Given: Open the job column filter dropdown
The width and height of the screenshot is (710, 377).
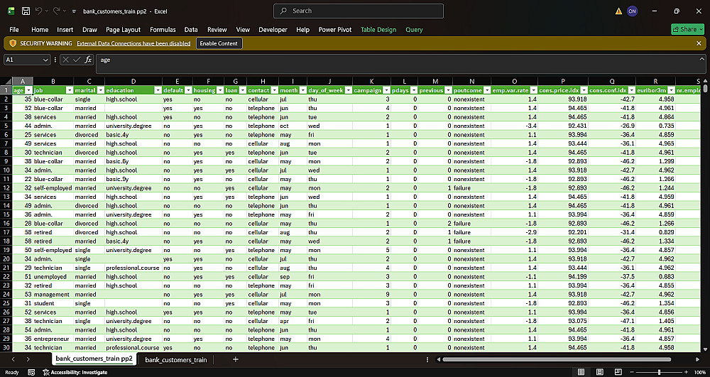Looking at the screenshot, I should coord(70,90).
